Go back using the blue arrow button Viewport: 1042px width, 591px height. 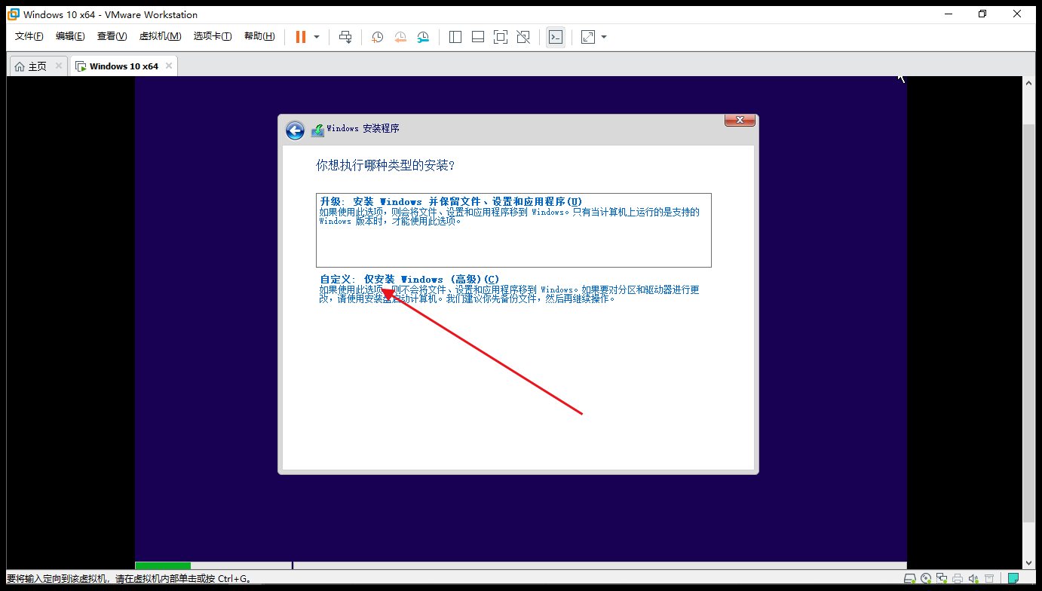(295, 130)
